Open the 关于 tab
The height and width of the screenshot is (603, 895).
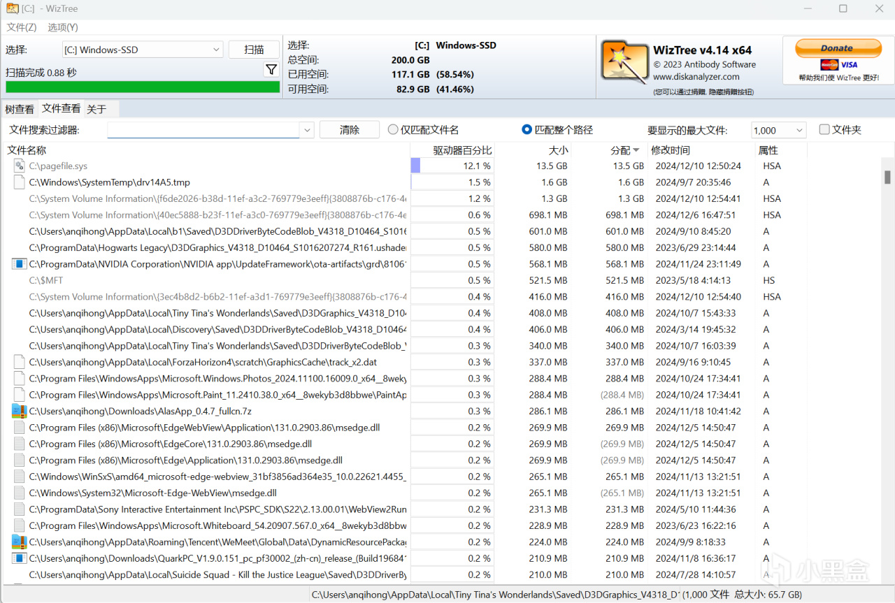pos(96,109)
